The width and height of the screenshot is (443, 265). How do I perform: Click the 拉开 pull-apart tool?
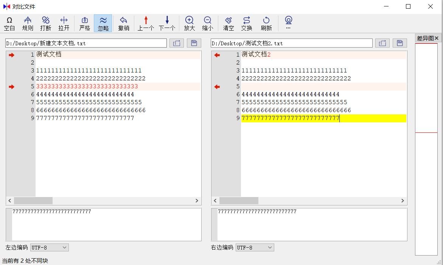click(64, 23)
